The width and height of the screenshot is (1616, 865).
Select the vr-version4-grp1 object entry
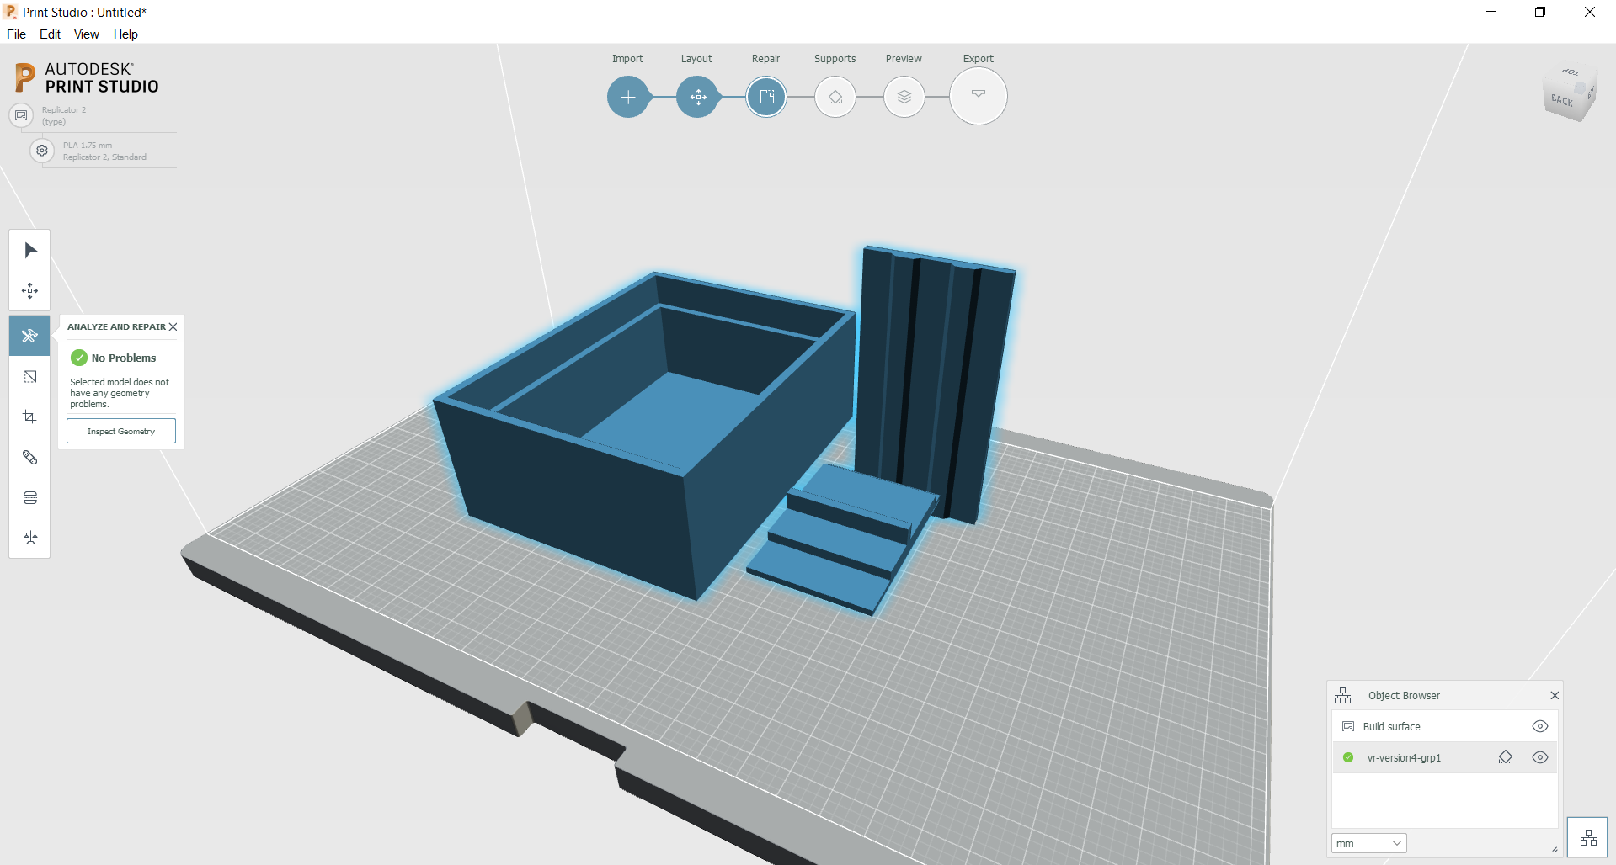[1405, 757]
